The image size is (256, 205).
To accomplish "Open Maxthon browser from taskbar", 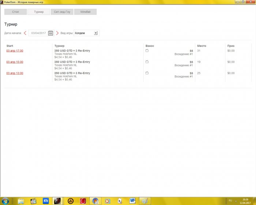I will tap(46, 201).
